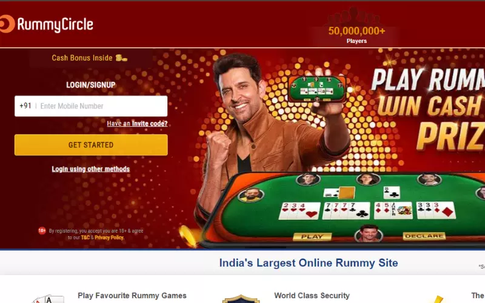Click the phone held in the banner
Viewport: 485px width, 303px height.
click(317, 89)
